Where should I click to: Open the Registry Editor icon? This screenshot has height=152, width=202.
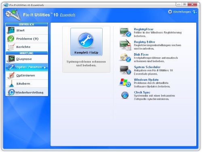[x=125, y=45]
